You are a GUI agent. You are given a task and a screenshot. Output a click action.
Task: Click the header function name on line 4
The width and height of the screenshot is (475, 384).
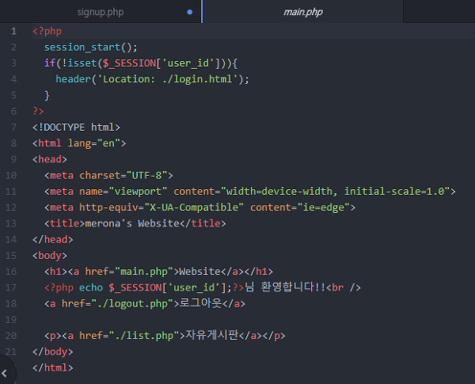tap(74, 79)
